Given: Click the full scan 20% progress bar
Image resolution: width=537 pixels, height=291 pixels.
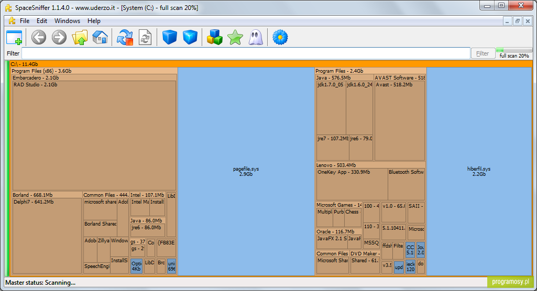Looking at the screenshot, I should point(514,50).
